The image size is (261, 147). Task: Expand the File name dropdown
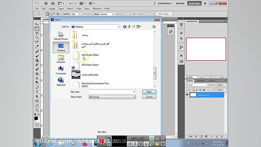coord(134,92)
